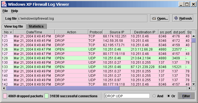Viewport: 198px width, 103px height.
Task: Select source IP 142.59.35.58
Action: coord(117,41)
